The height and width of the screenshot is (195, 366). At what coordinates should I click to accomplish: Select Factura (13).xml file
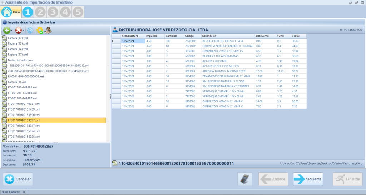(x=18, y=43)
